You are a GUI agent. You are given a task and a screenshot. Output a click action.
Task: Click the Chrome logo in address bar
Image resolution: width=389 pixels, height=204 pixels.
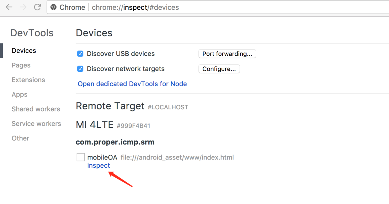[54, 8]
